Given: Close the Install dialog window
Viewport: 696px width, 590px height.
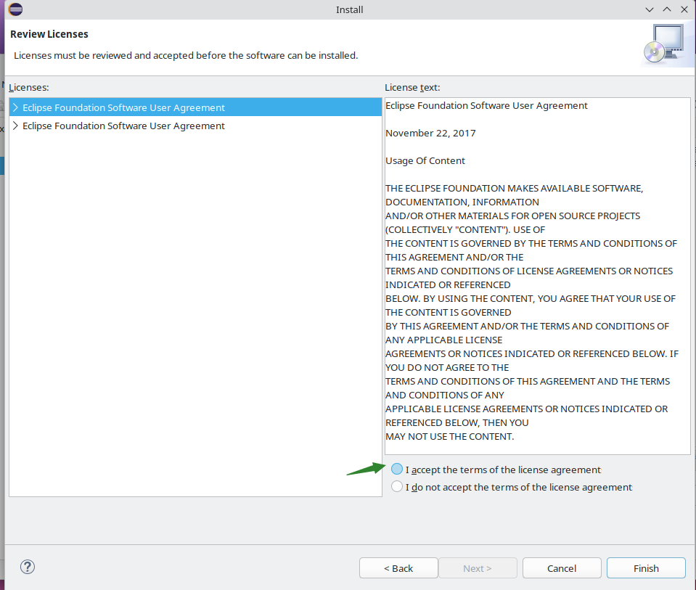Looking at the screenshot, I should tap(684, 9).
